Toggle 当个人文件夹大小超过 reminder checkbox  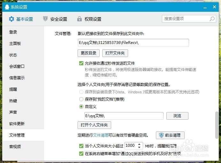[81, 146]
